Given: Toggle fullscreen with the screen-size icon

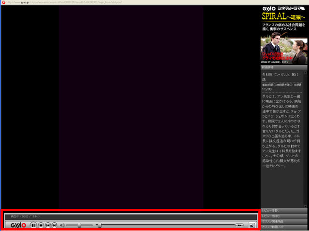Looking at the screenshot, I should (x=252, y=225).
